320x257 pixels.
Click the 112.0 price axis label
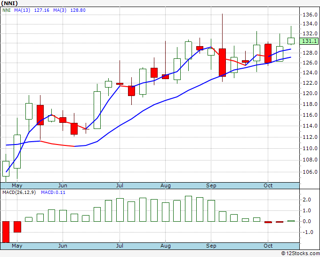click(310, 137)
